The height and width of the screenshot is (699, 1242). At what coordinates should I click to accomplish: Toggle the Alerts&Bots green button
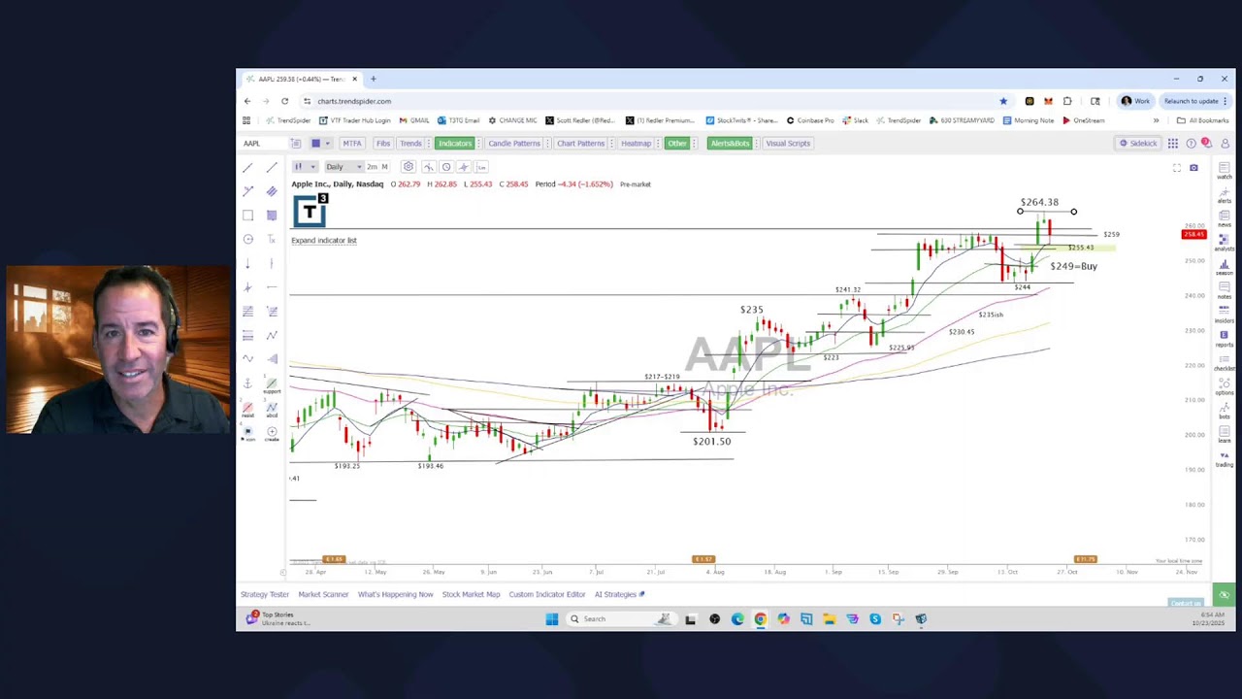[x=730, y=143]
